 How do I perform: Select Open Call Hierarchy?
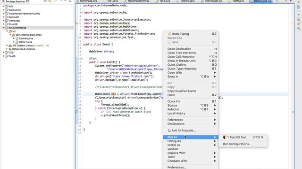(191, 57)
